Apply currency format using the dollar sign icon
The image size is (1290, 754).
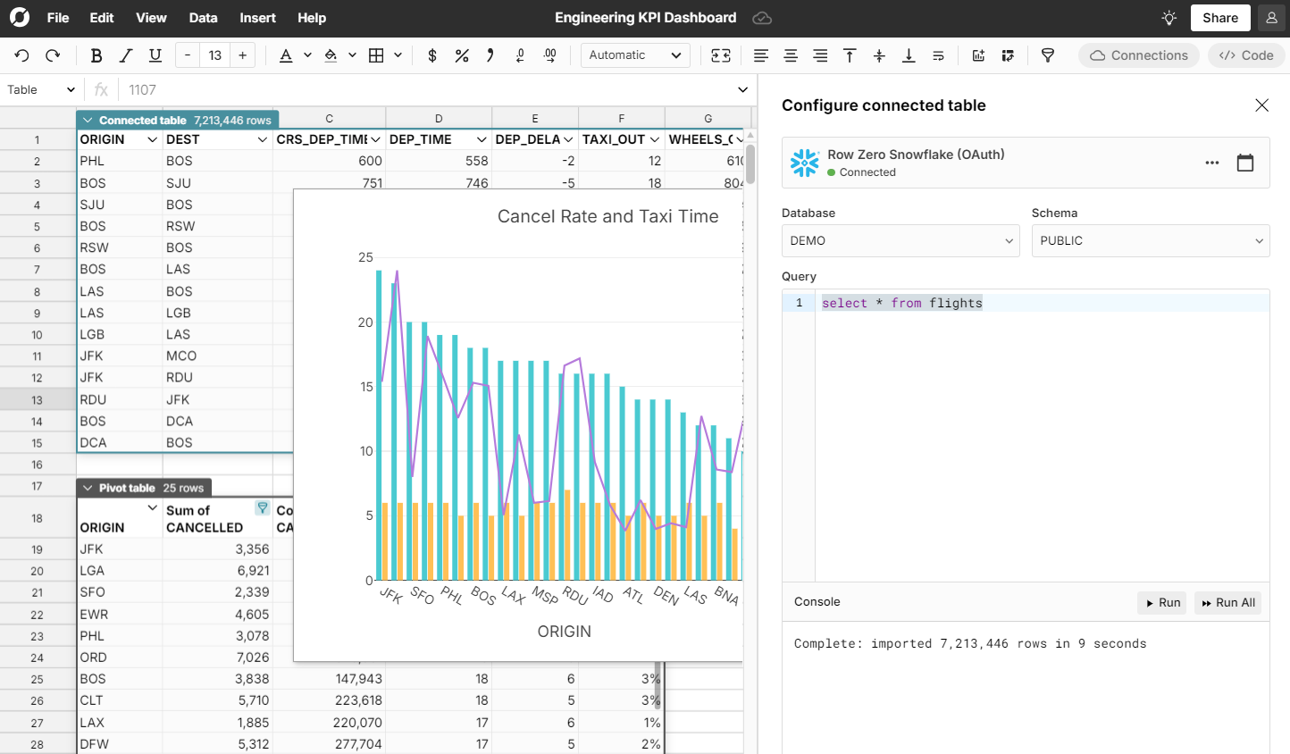coord(431,55)
